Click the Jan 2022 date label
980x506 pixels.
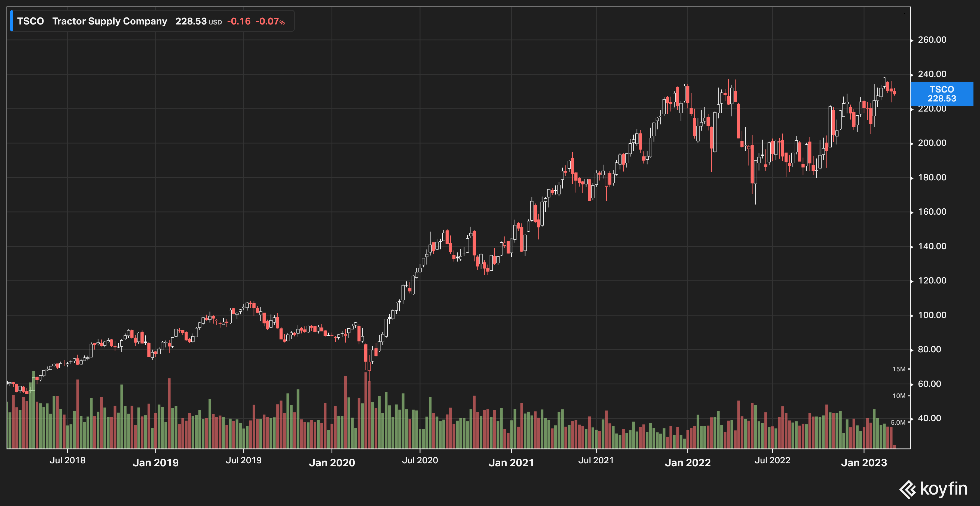pos(687,463)
